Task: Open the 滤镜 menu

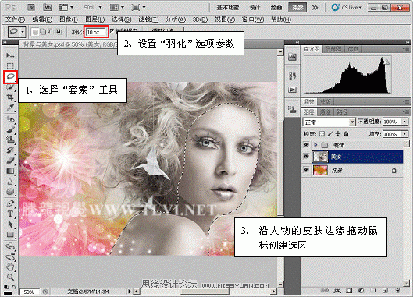Action: pyautogui.click(x=148, y=19)
